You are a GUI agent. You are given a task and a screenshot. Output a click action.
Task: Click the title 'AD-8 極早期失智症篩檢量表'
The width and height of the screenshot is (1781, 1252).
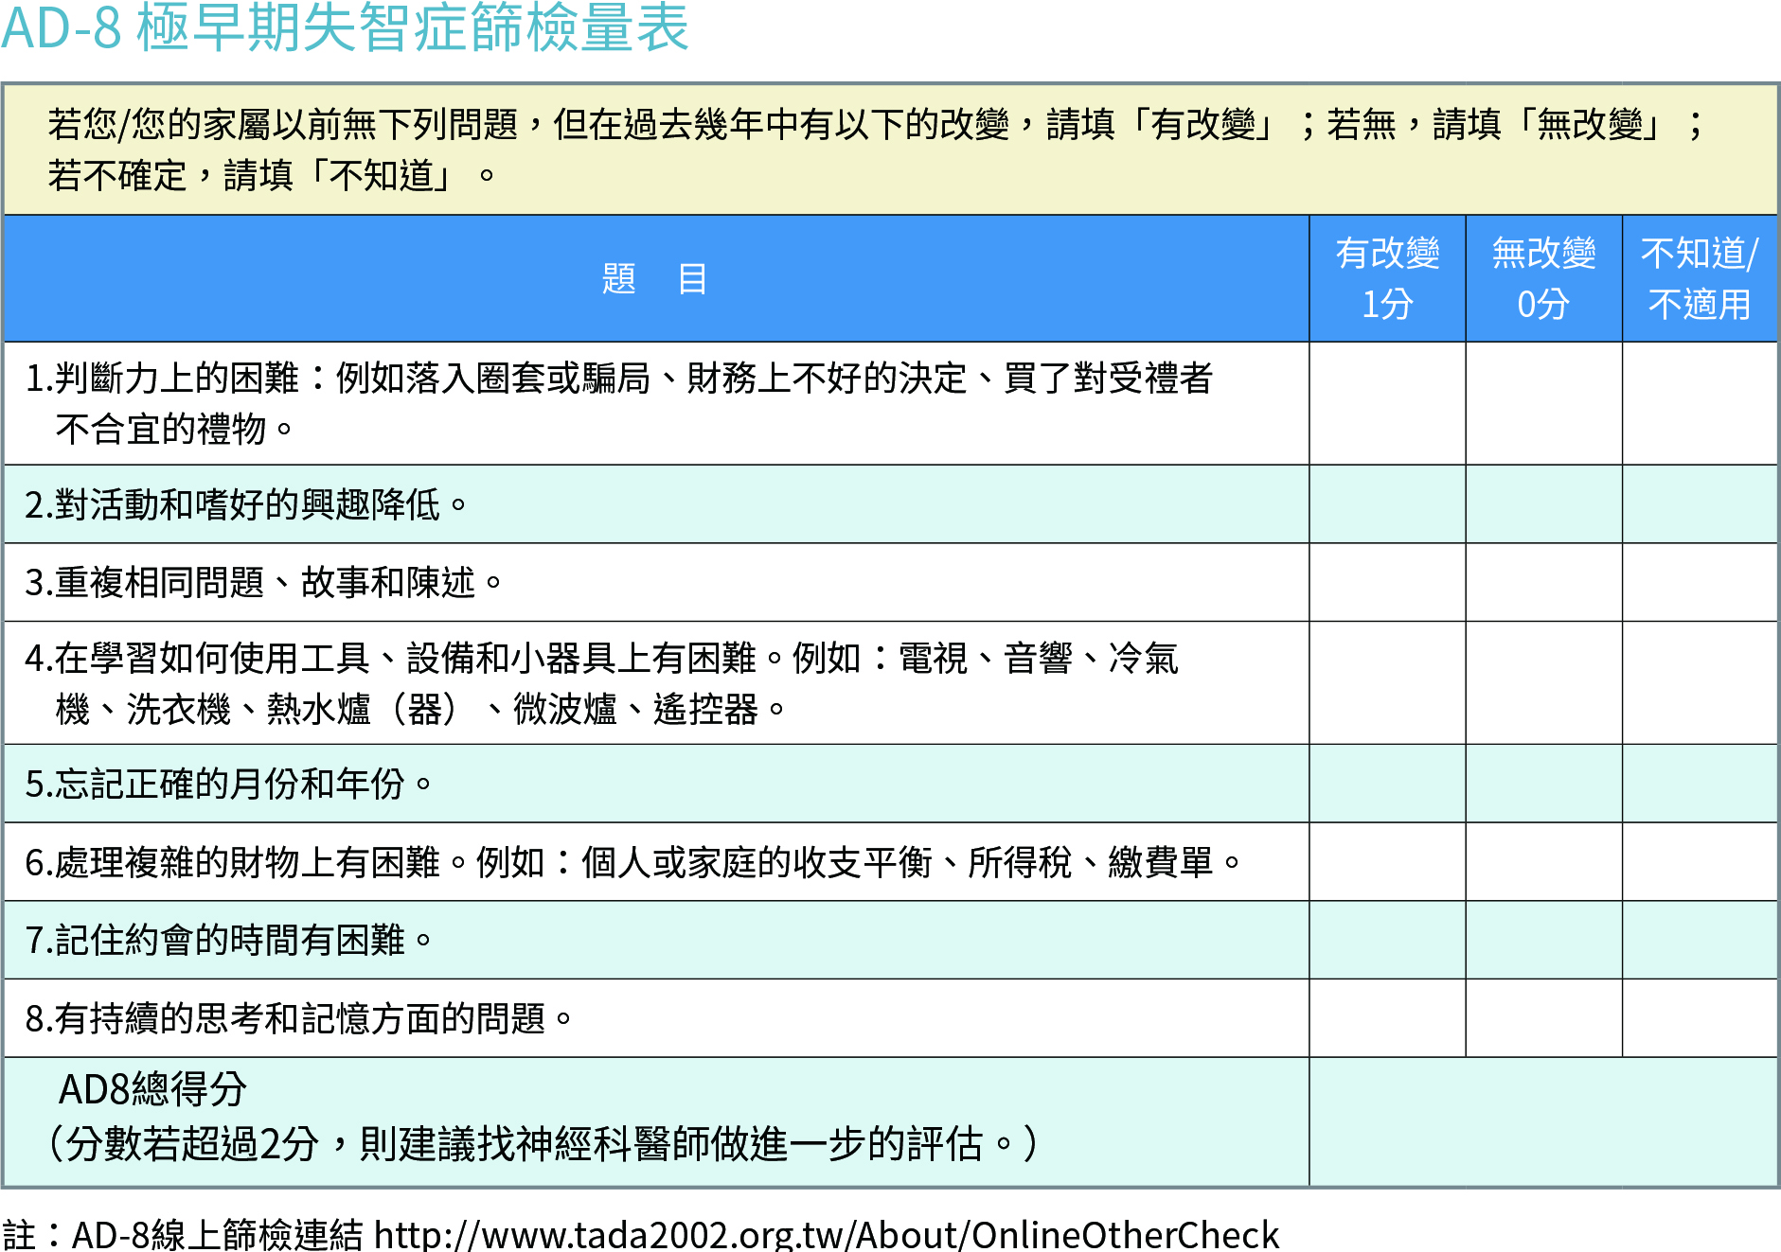[x=345, y=28]
